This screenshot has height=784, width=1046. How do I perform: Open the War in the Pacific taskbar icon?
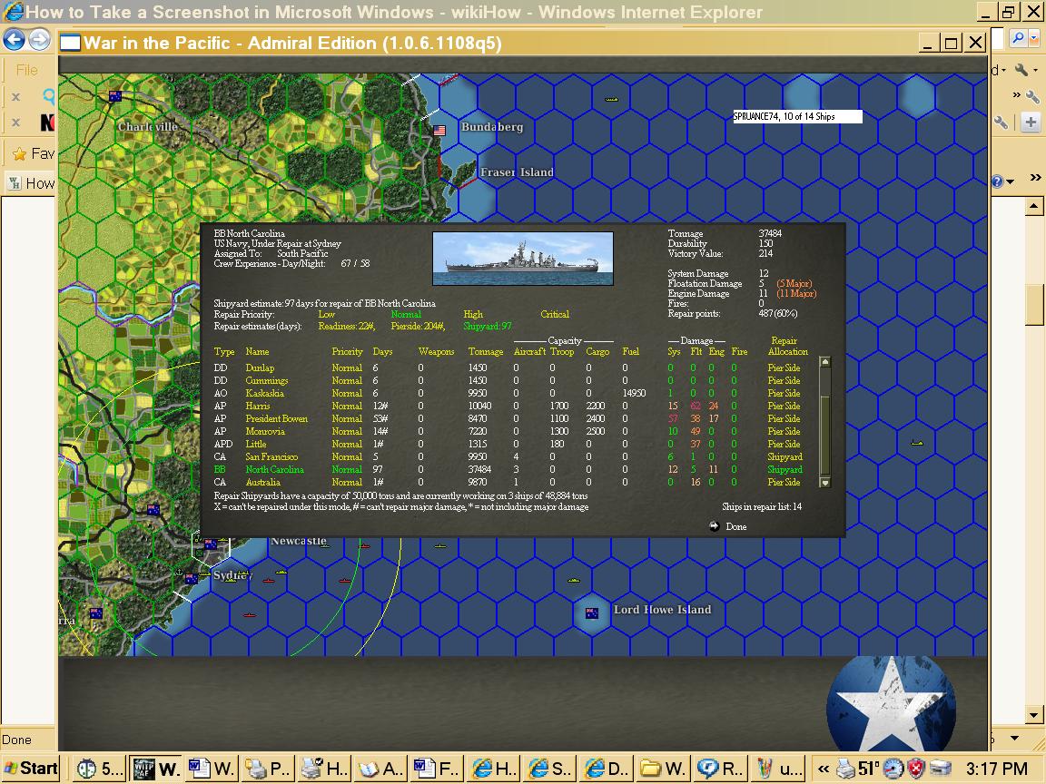coord(156,769)
